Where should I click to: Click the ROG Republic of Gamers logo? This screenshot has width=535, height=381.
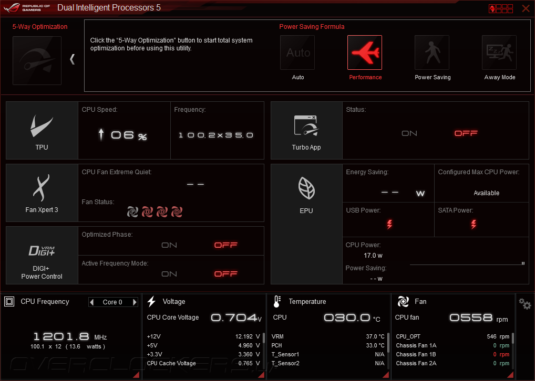coord(27,8)
